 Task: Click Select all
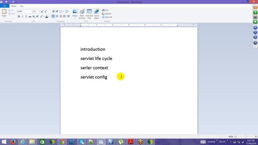pyautogui.click(x=107, y=17)
